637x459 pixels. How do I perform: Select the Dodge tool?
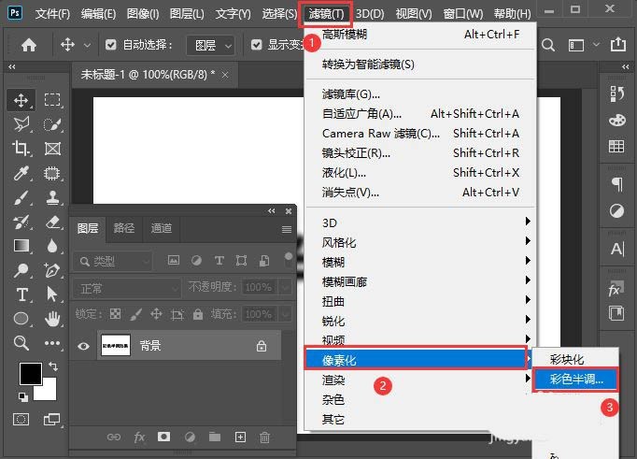pos(21,270)
